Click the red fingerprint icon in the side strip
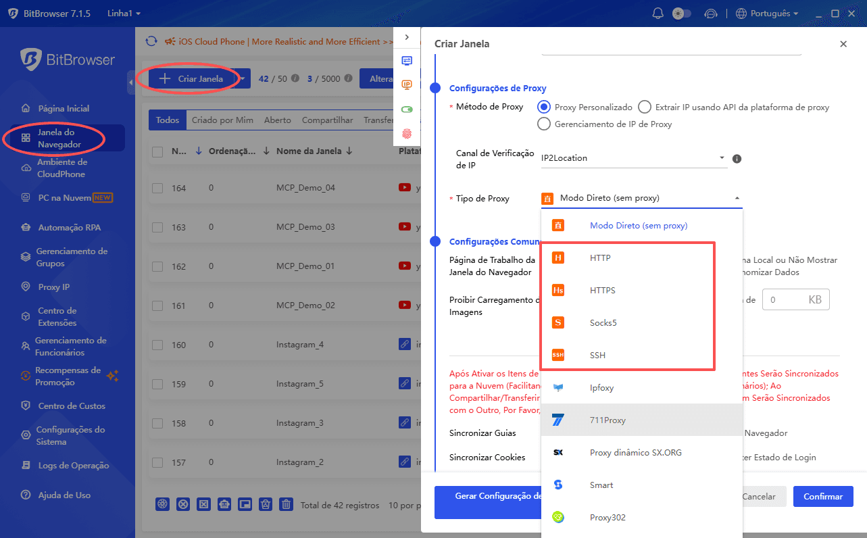This screenshot has height=538, width=867. pyautogui.click(x=407, y=133)
